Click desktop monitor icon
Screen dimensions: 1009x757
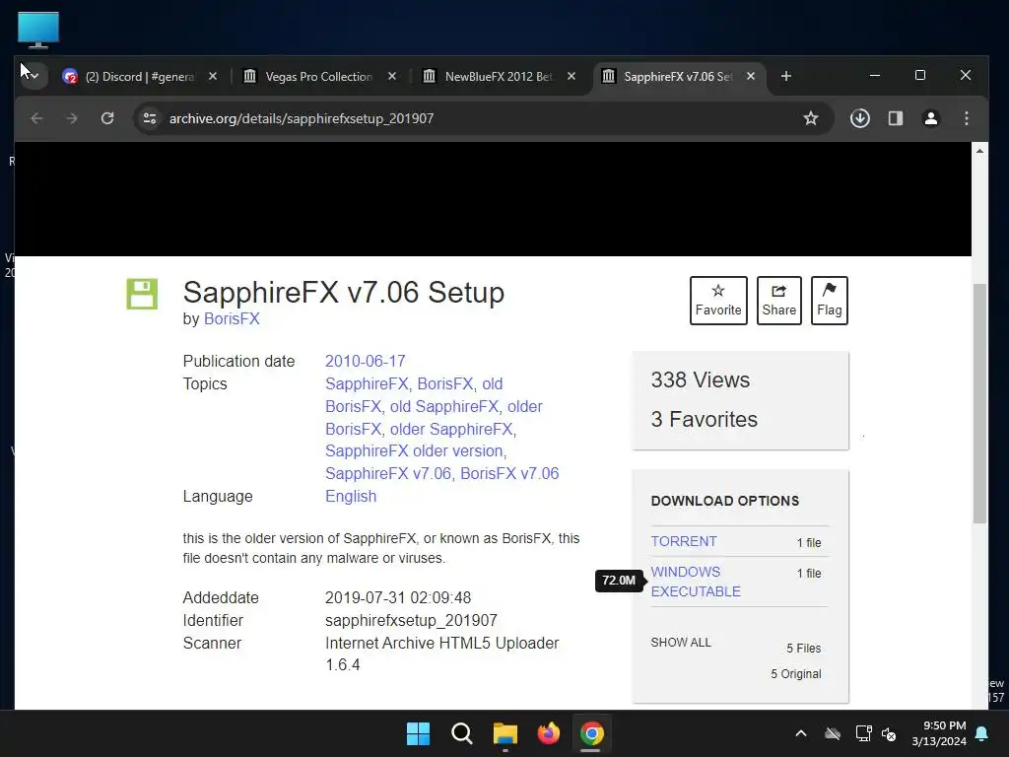[38, 30]
